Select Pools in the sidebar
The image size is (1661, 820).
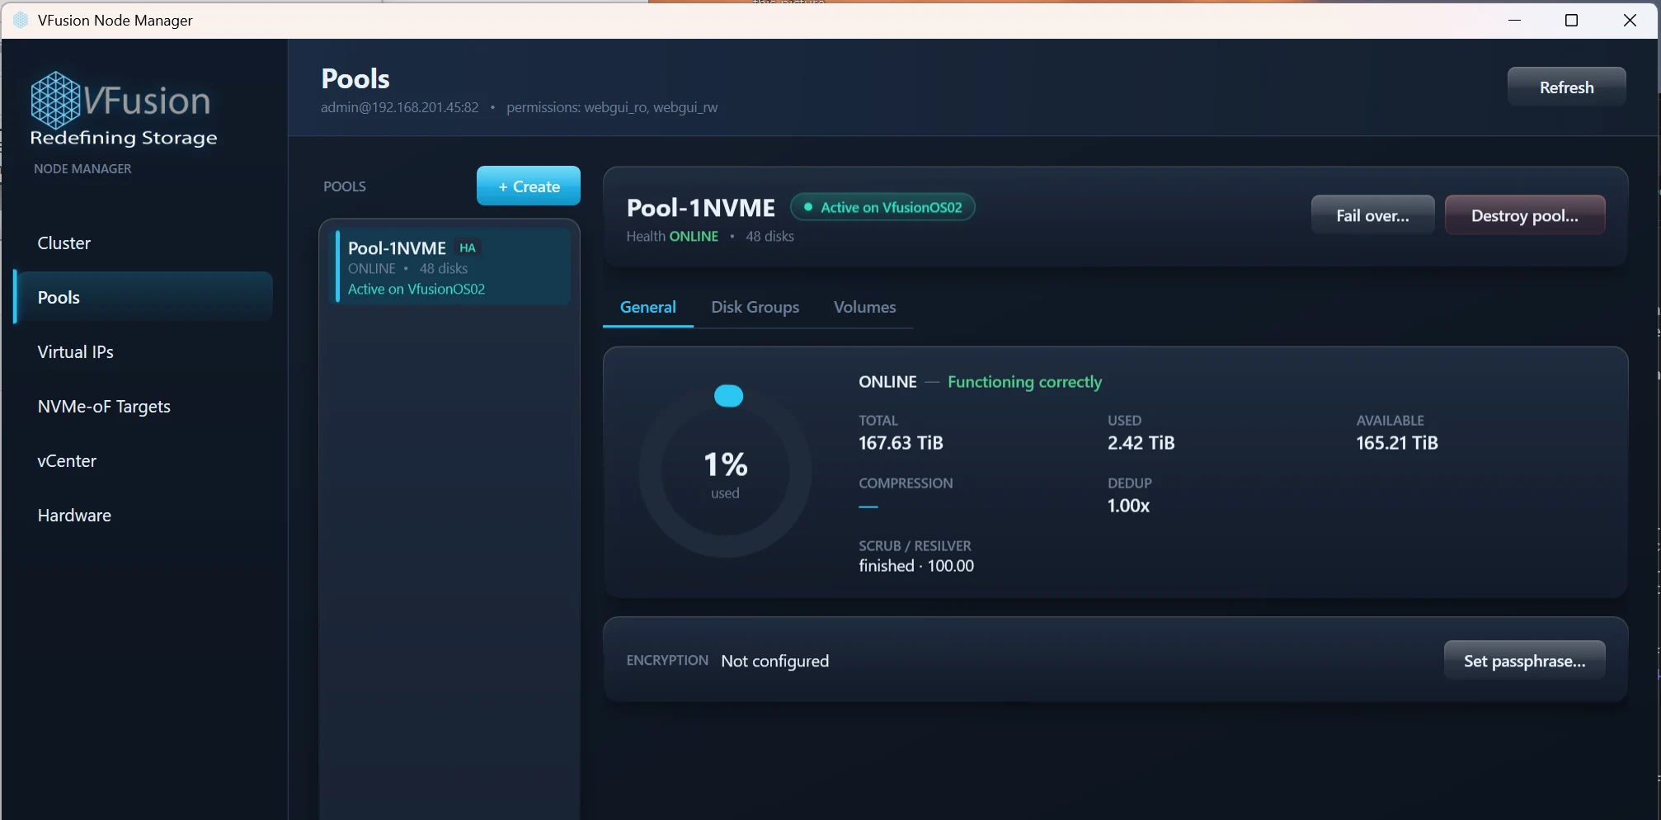coord(144,297)
